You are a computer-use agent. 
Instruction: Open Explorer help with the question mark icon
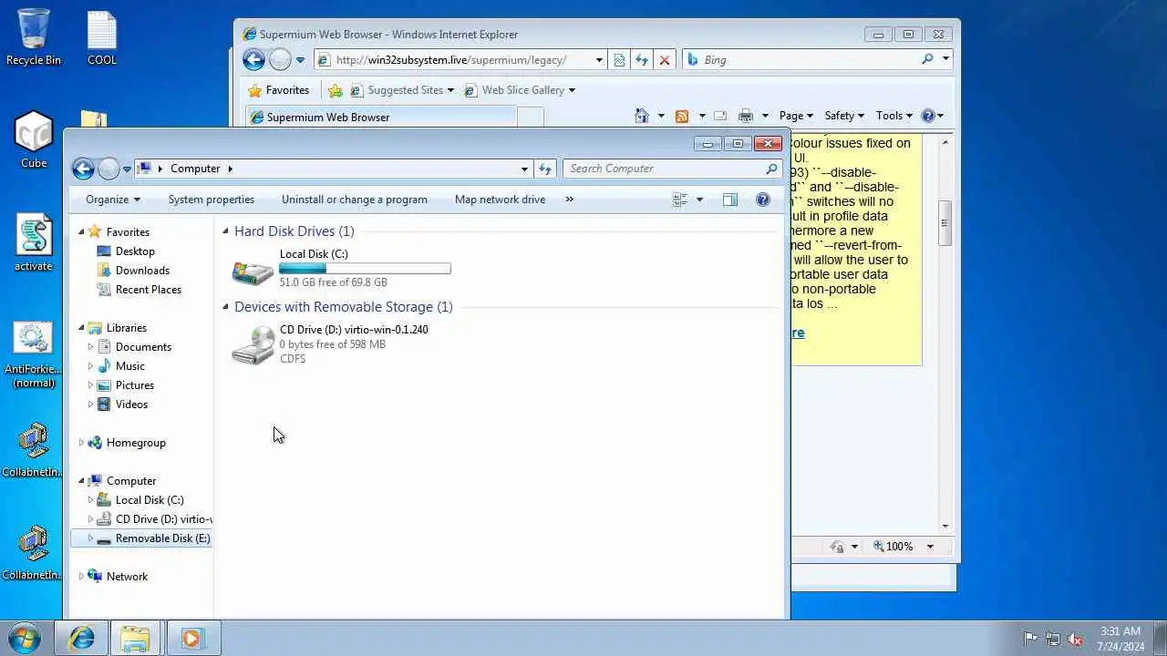763,200
